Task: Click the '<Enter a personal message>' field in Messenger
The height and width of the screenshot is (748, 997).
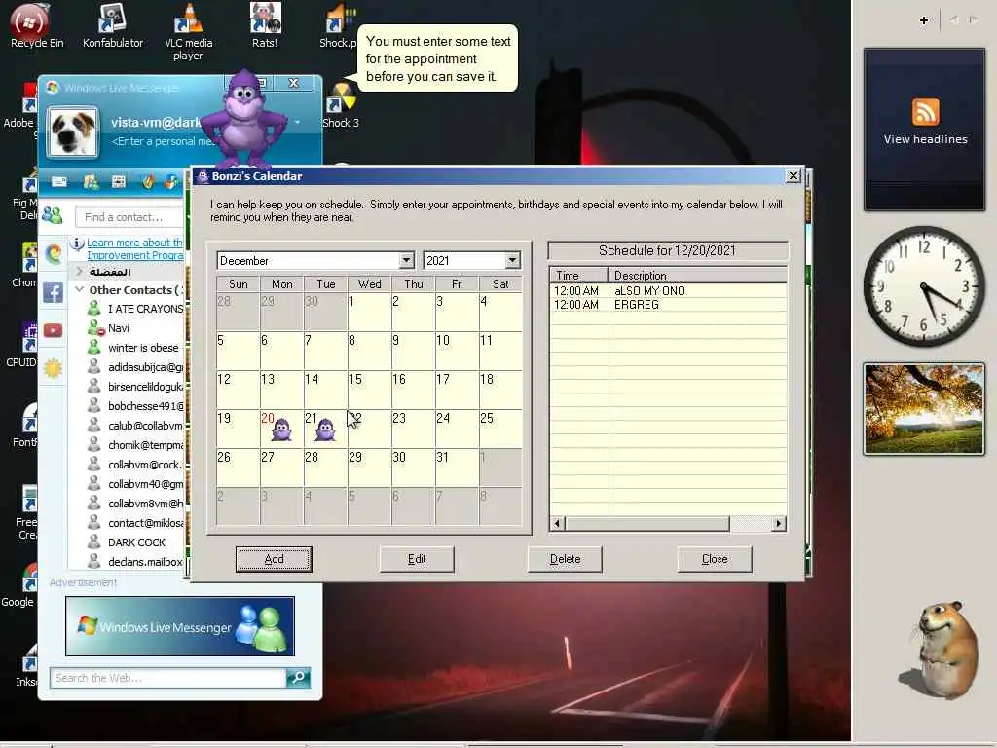Action: click(x=163, y=141)
